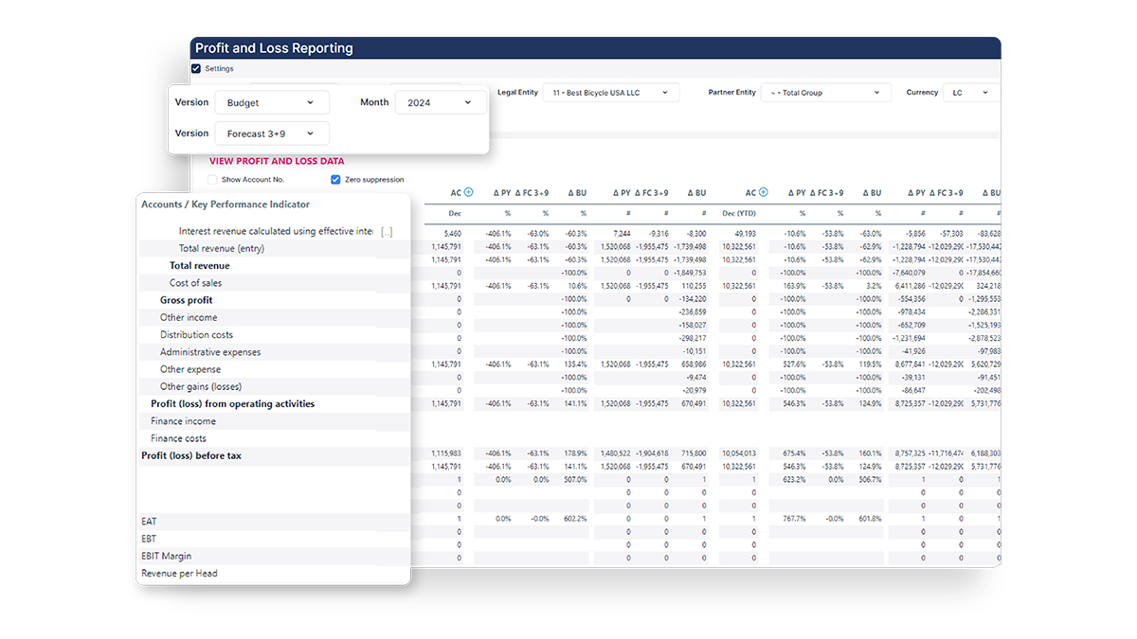Click the [...] ellipsis after Interest revenue row

click(x=387, y=232)
